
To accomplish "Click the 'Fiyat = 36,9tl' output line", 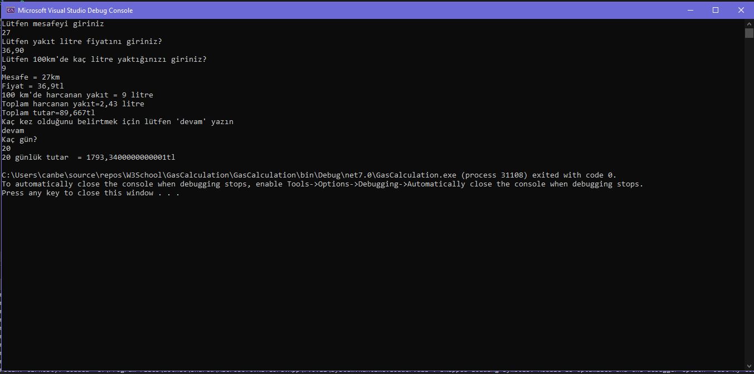I will point(32,86).
